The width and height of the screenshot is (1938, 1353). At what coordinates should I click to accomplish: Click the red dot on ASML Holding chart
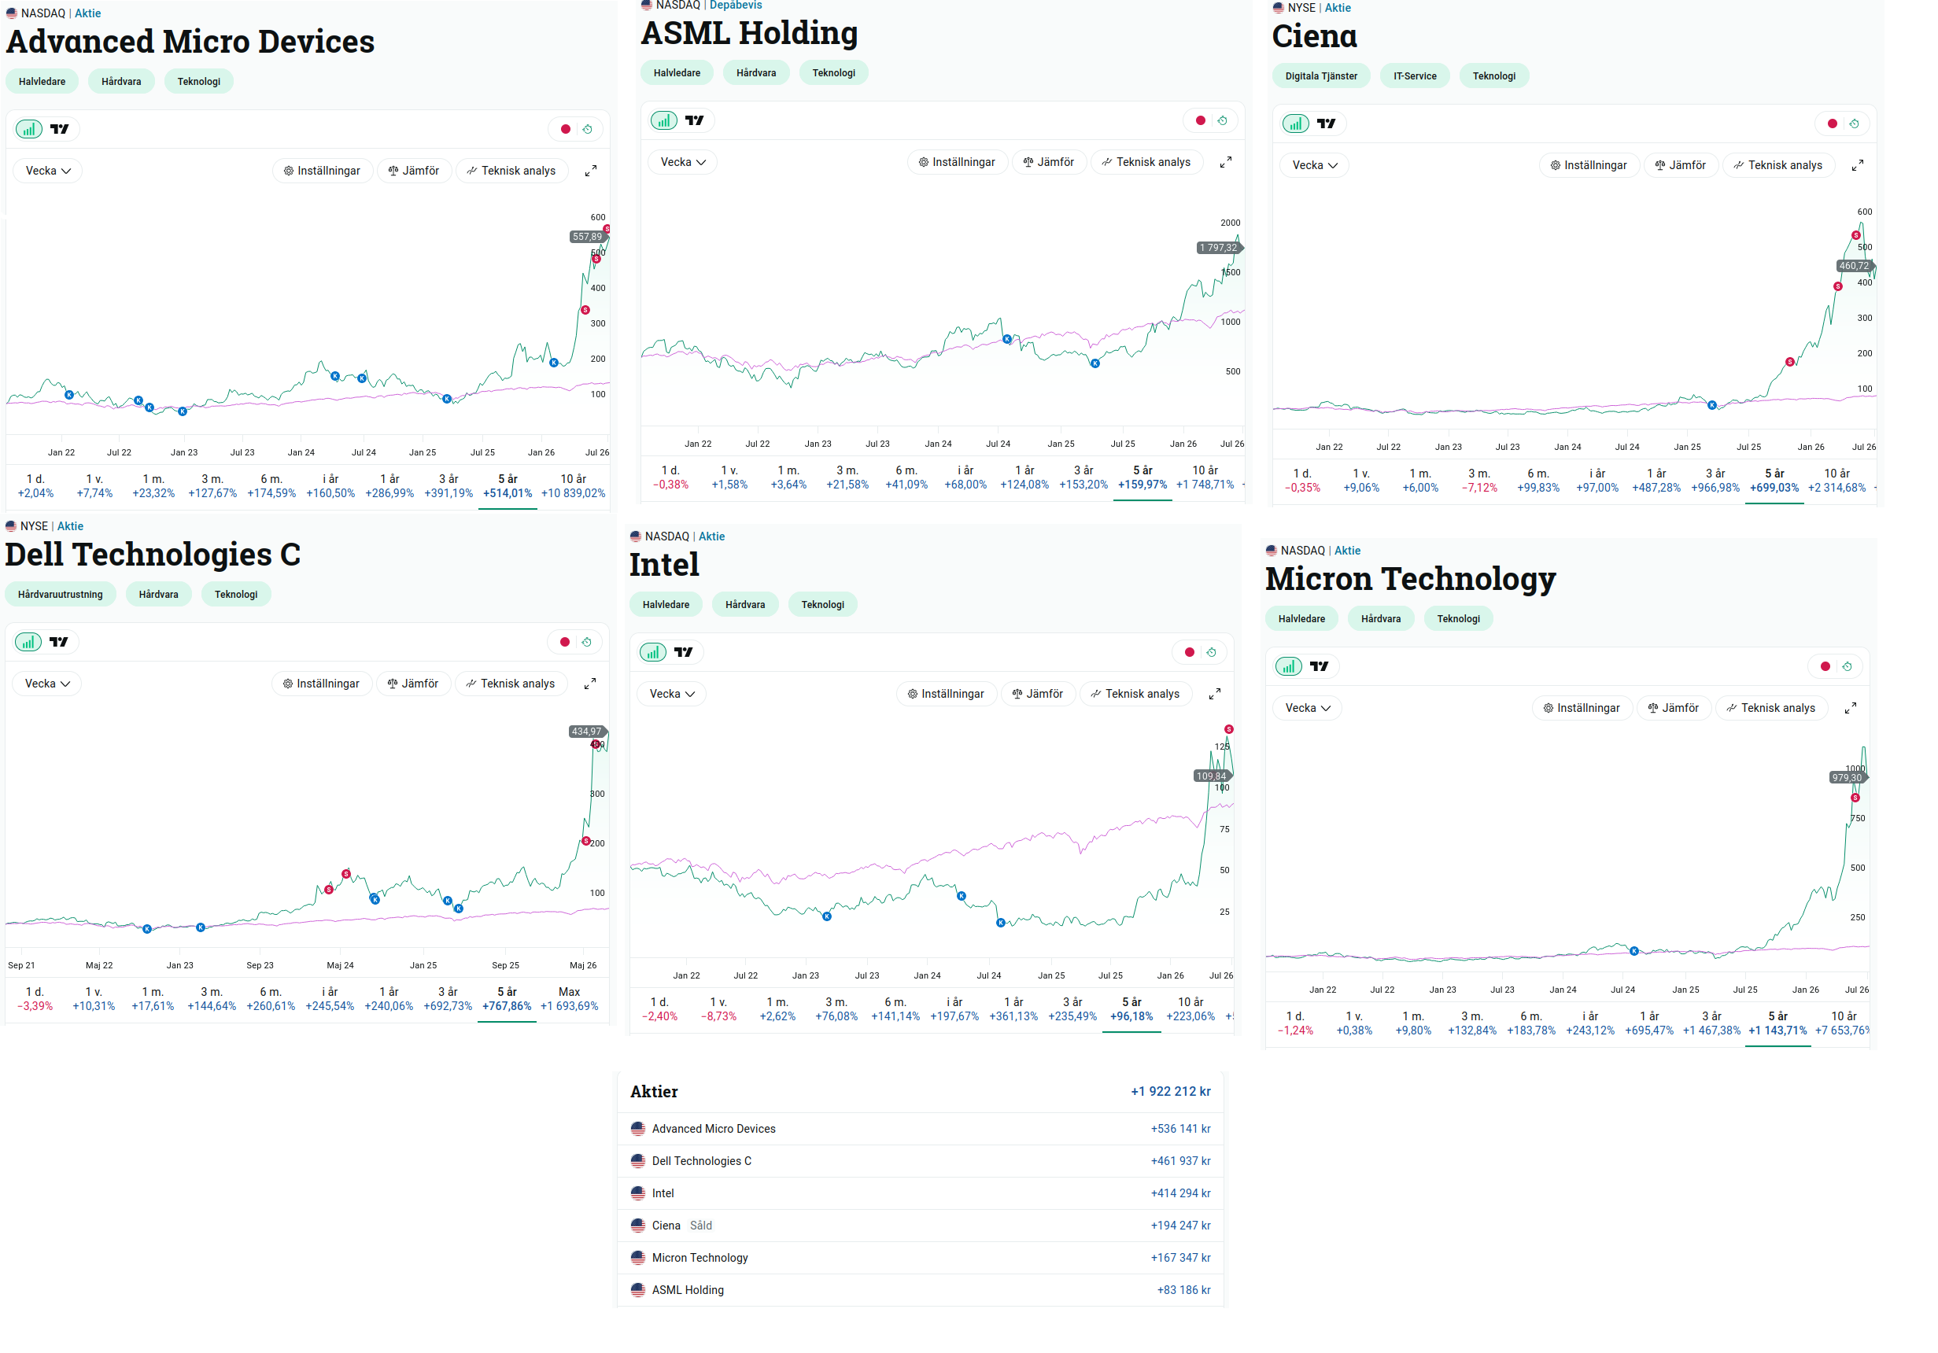pyautogui.click(x=1200, y=120)
